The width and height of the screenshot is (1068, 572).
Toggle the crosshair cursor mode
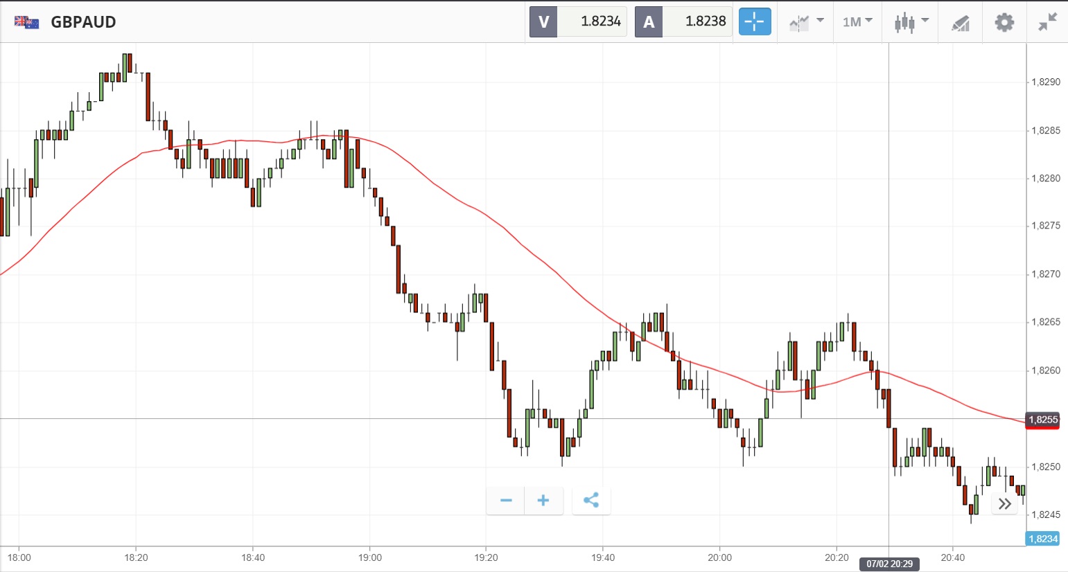coord(754,21)
